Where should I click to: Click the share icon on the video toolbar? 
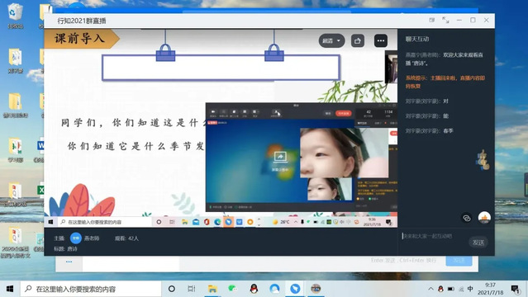pos(358,40)
